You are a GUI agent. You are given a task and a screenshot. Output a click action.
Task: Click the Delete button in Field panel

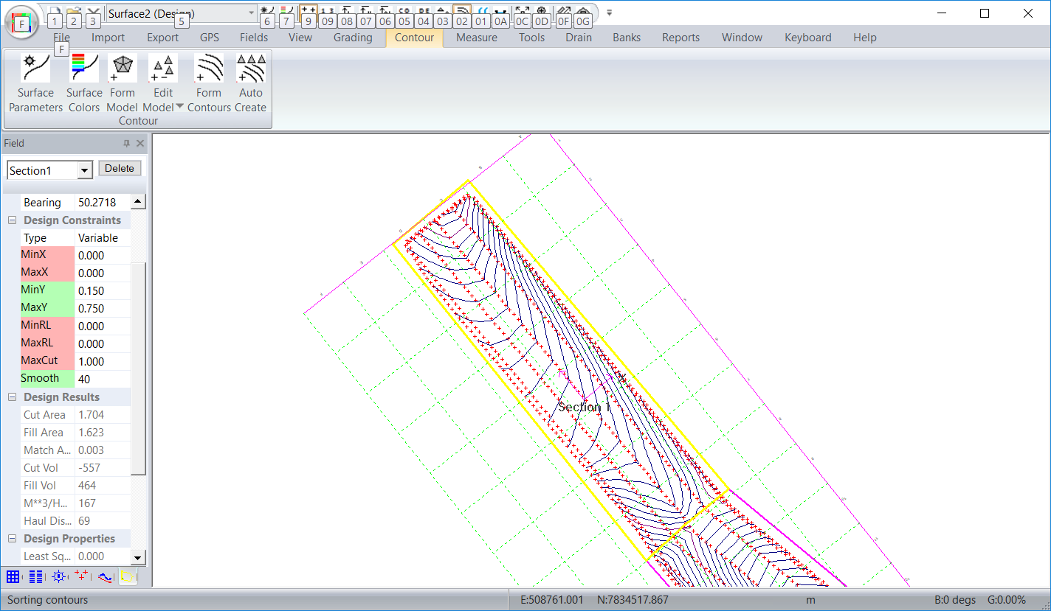pyautogui.click(x=120, y=169)
